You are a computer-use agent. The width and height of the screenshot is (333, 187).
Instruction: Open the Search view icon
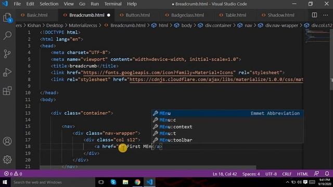tap(7, 36)
